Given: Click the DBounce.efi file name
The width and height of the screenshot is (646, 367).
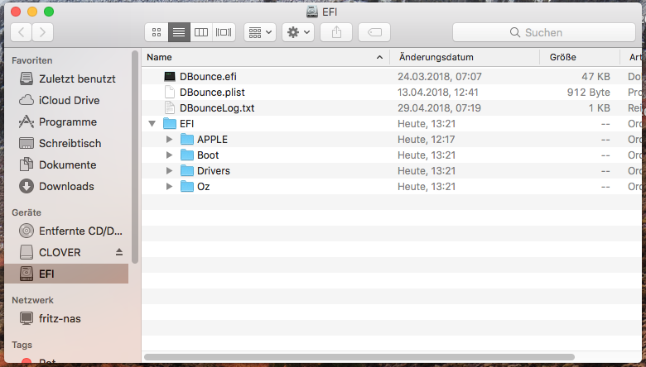Looking at the screenshot, I should pyautogui.click(x=208, y=76).
